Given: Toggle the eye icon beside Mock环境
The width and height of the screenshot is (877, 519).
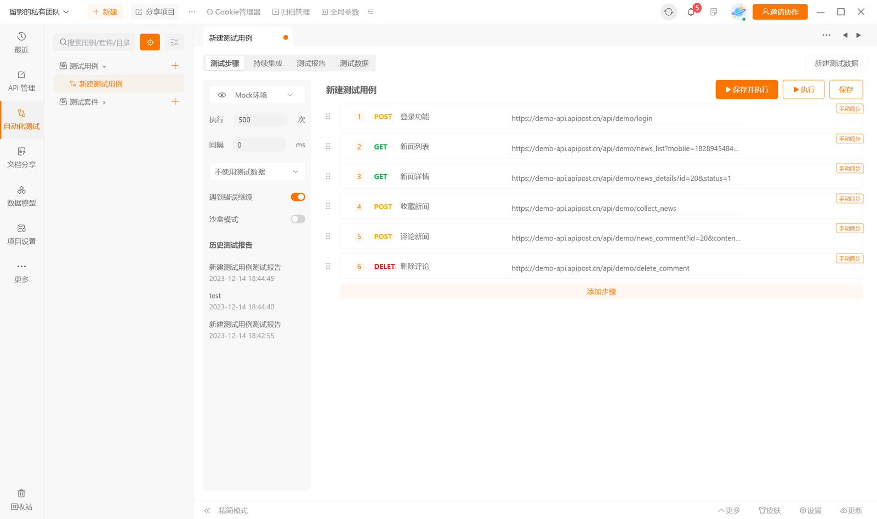Looking at the screenshot, I should 222,94.
